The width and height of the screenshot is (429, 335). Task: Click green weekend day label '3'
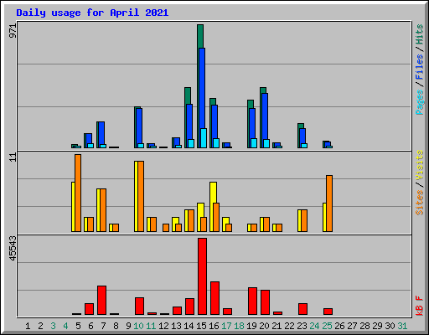(53, 326)
